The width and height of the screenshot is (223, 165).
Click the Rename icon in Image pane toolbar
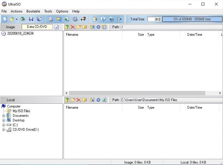click(84, 27)
